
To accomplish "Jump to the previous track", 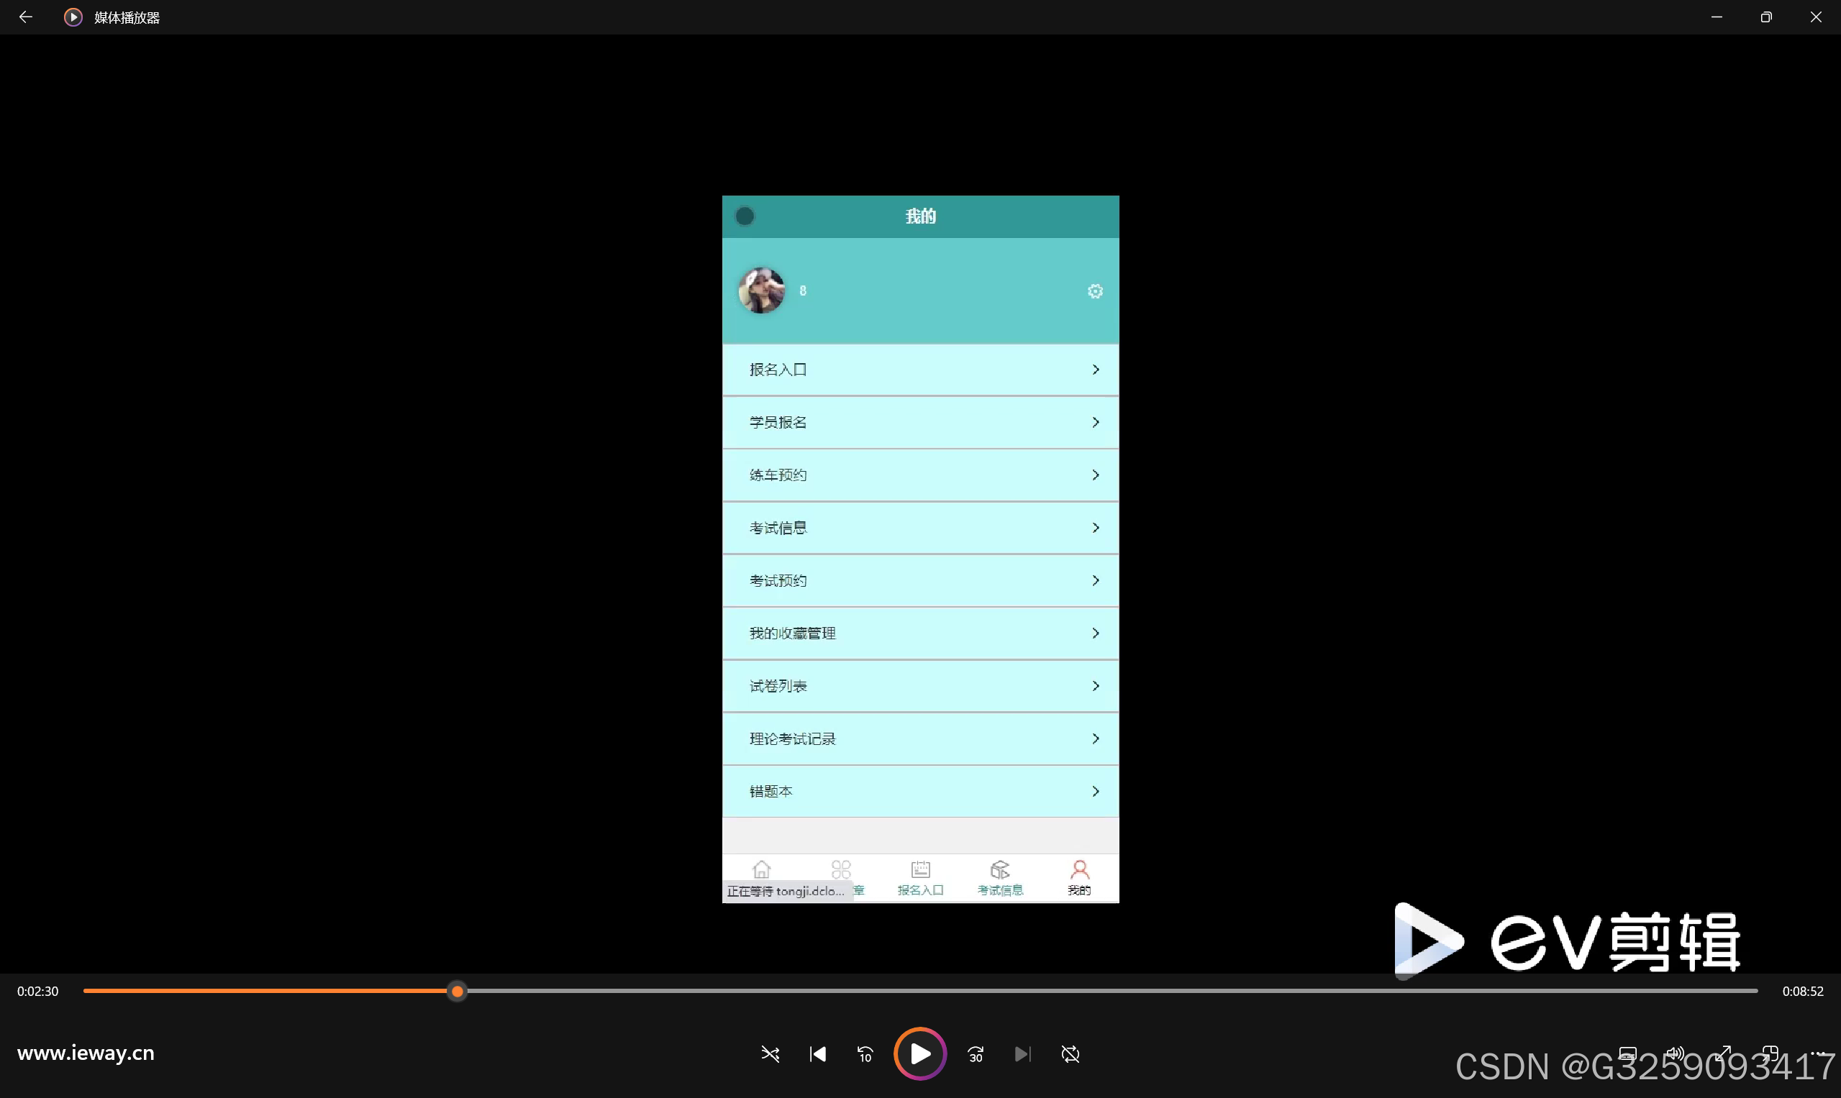I will click(x=817, y=1053).
